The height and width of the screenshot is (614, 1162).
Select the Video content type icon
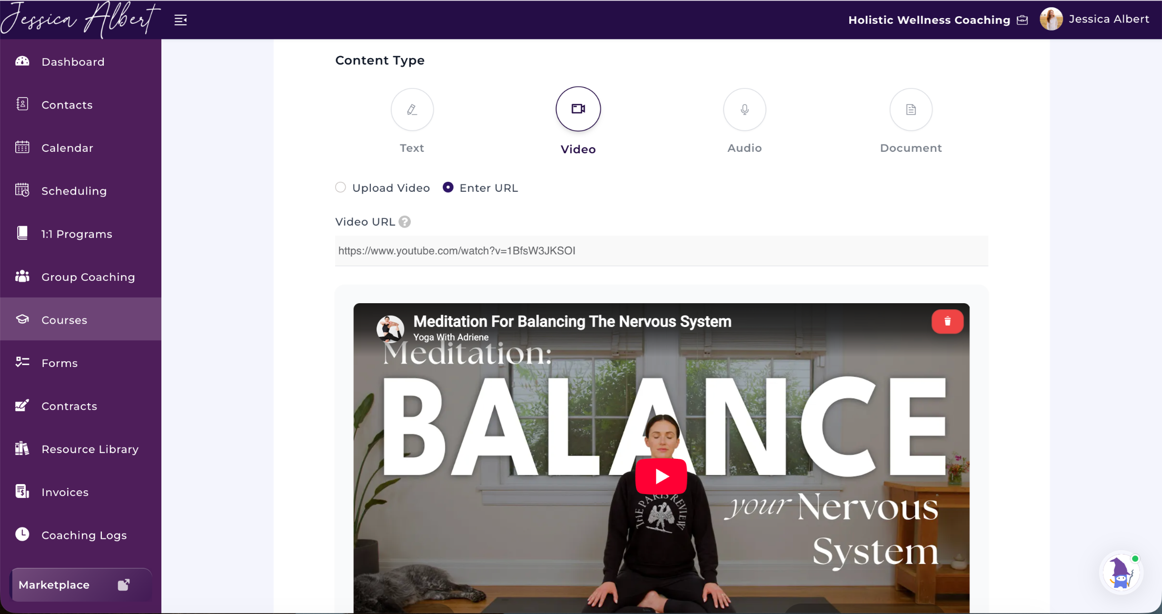coord(578,109)
